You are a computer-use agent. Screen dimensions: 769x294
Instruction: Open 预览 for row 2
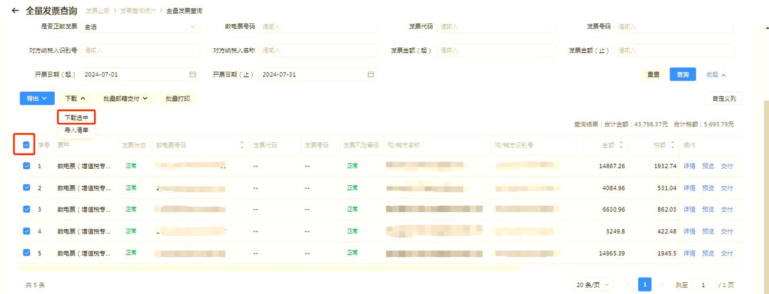tap(708, 188)
